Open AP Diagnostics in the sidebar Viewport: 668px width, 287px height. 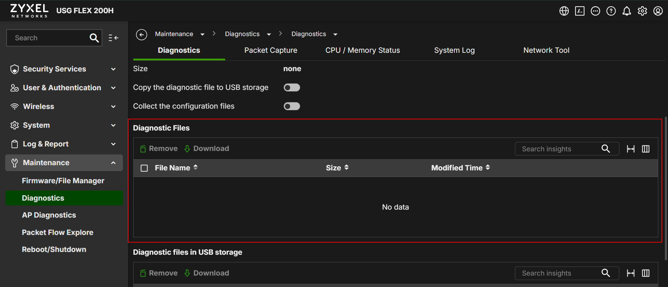click(49, 215)
